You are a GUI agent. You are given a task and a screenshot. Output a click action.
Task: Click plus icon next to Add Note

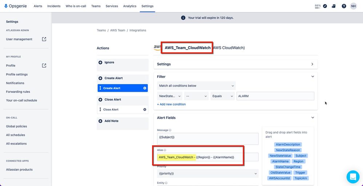(100, 121)
